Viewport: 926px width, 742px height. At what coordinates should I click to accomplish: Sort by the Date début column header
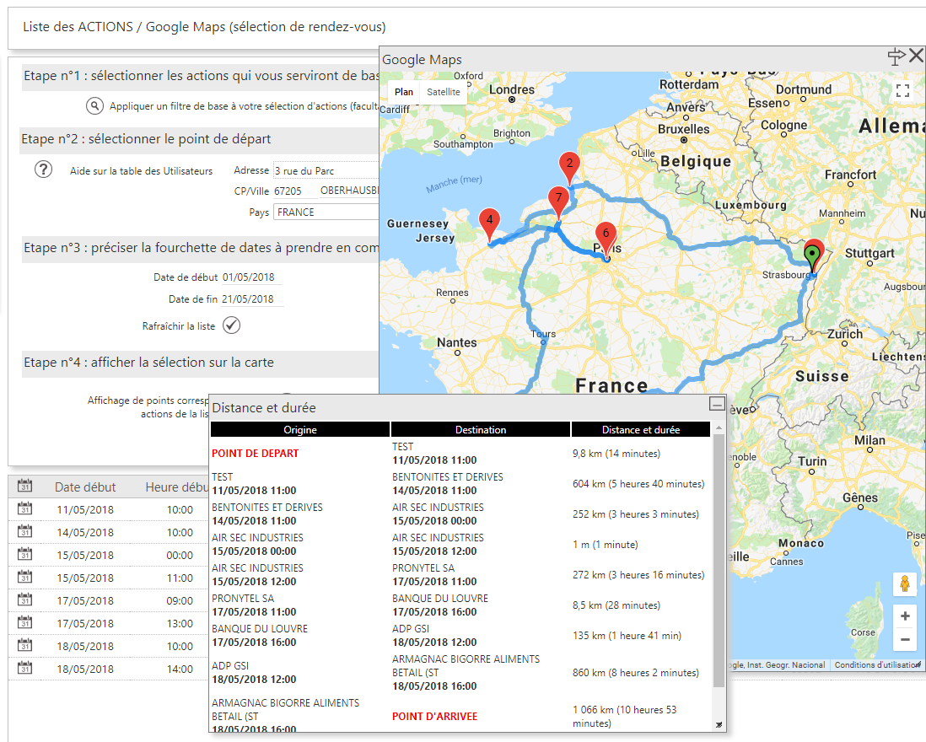click(x=85, y=487)
